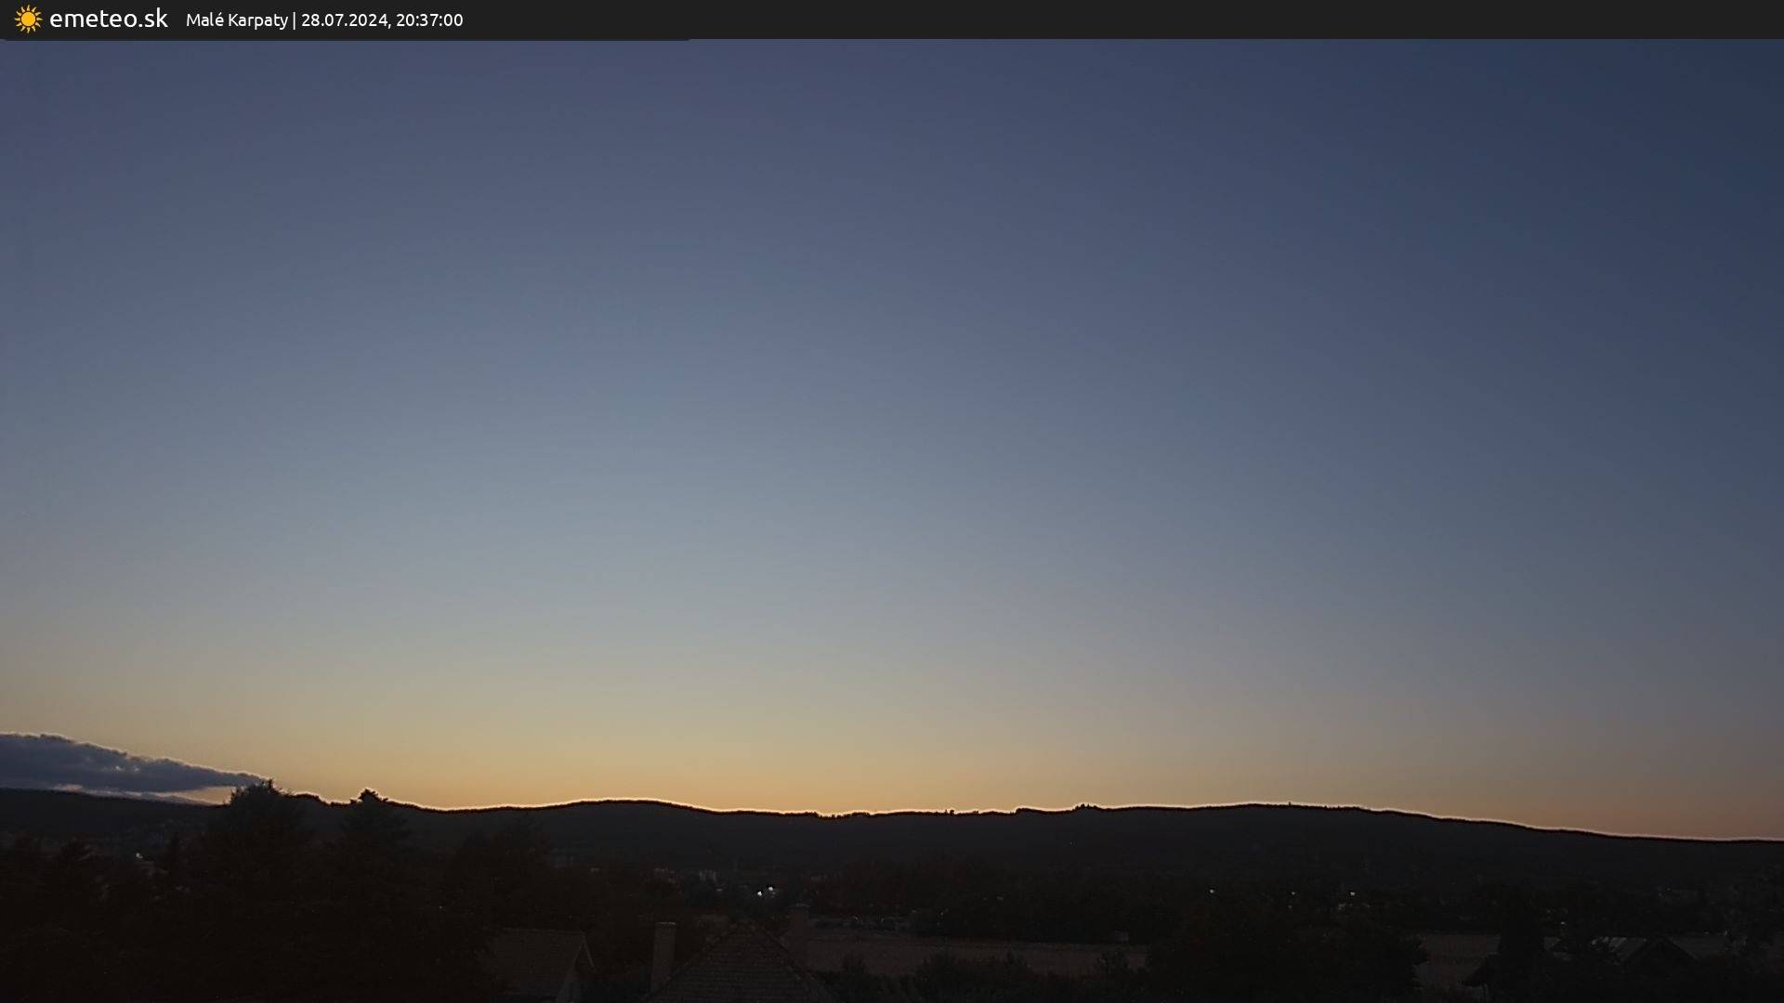The image size is (1784, 1003).
Task: Click the dim building lights at left-center town
Action: [708, 876]
